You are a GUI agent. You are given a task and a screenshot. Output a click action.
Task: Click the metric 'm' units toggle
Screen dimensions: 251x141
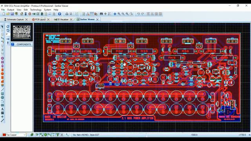coord(101,14)
